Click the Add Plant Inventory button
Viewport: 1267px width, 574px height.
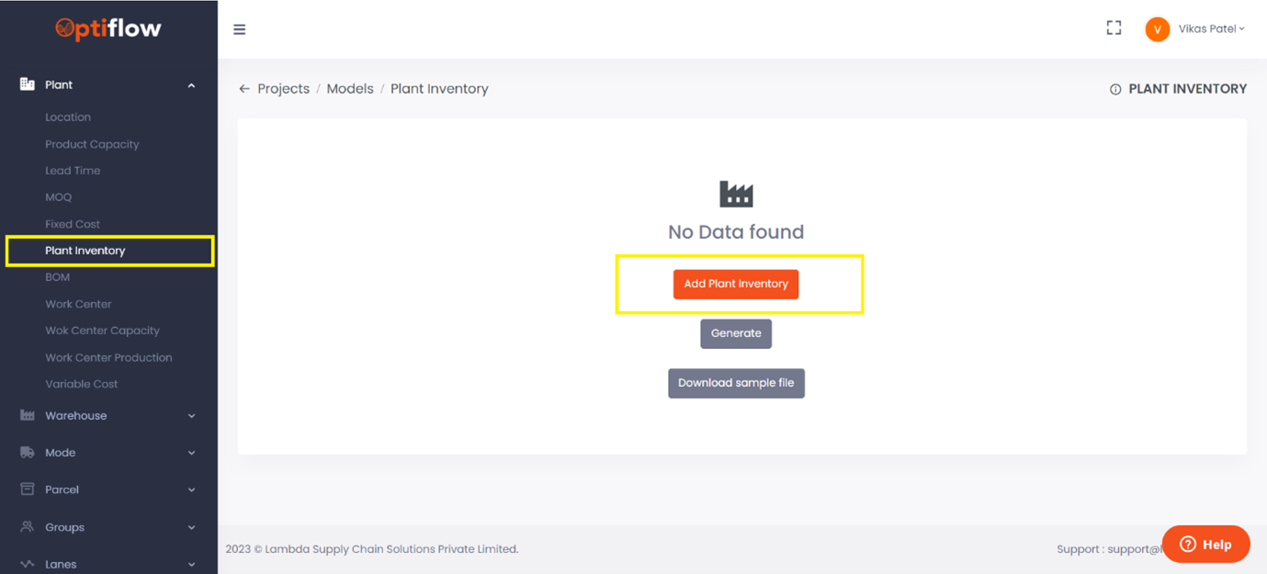click(736, 284)
